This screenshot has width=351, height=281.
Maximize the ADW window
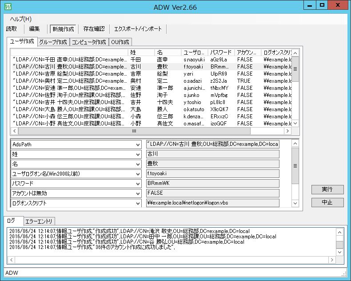pyautogui.click(x=322, y=5)
